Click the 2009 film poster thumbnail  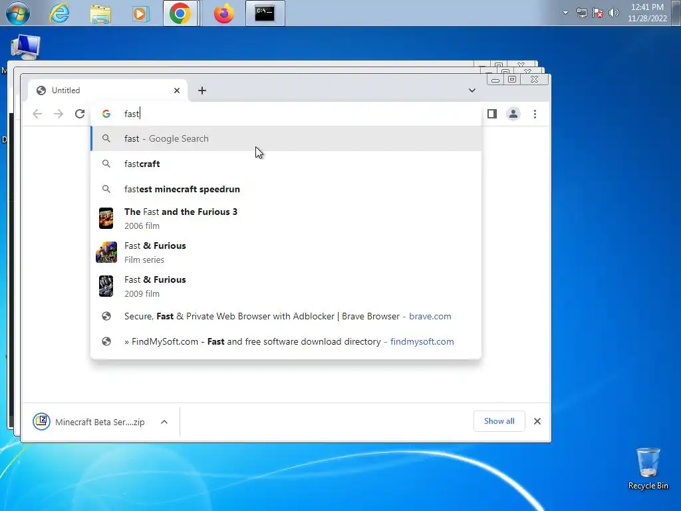(106, 286)
